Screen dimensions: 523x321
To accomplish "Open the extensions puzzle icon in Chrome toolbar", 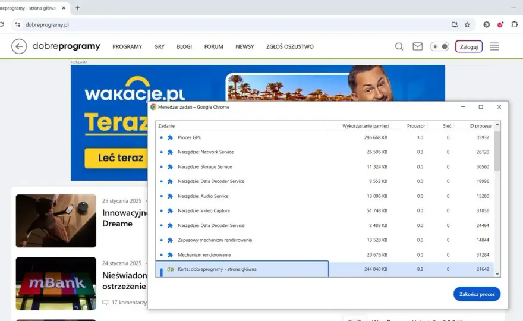I will (514, 24).
